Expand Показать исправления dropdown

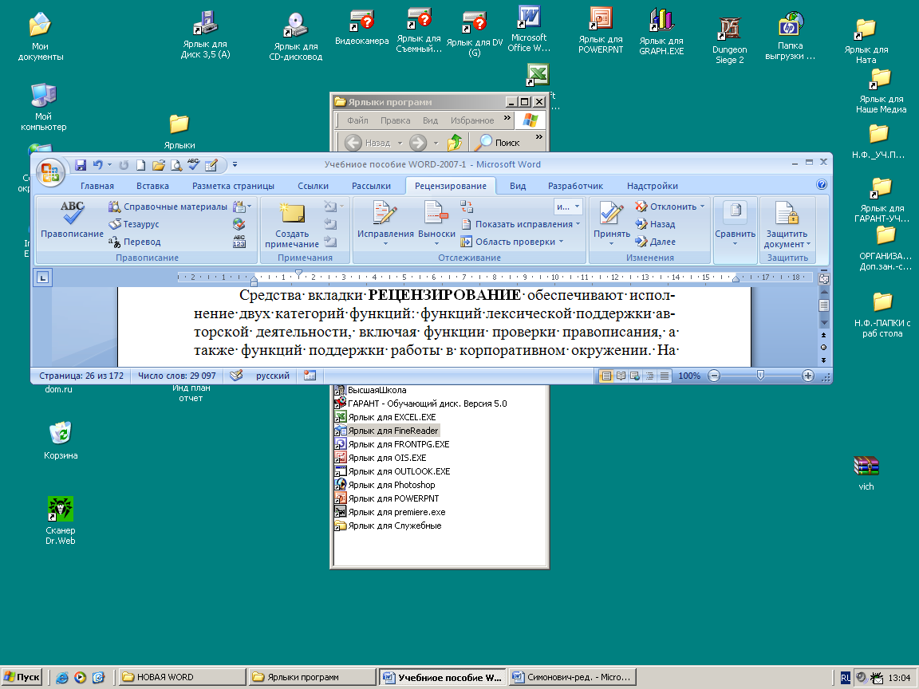pos(578,224)
